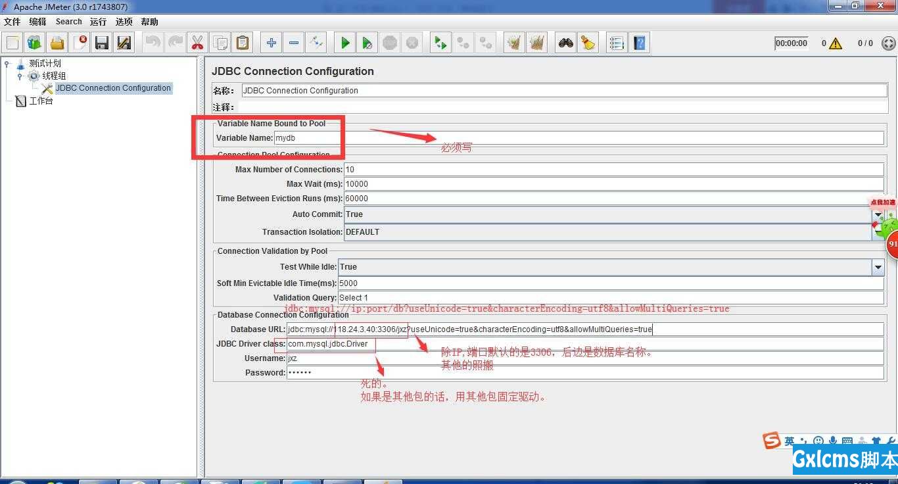The width and height of the screenshot is (898, 484).
Task: Save the test plan with floppy icon
Action: [x=102, y=43]
